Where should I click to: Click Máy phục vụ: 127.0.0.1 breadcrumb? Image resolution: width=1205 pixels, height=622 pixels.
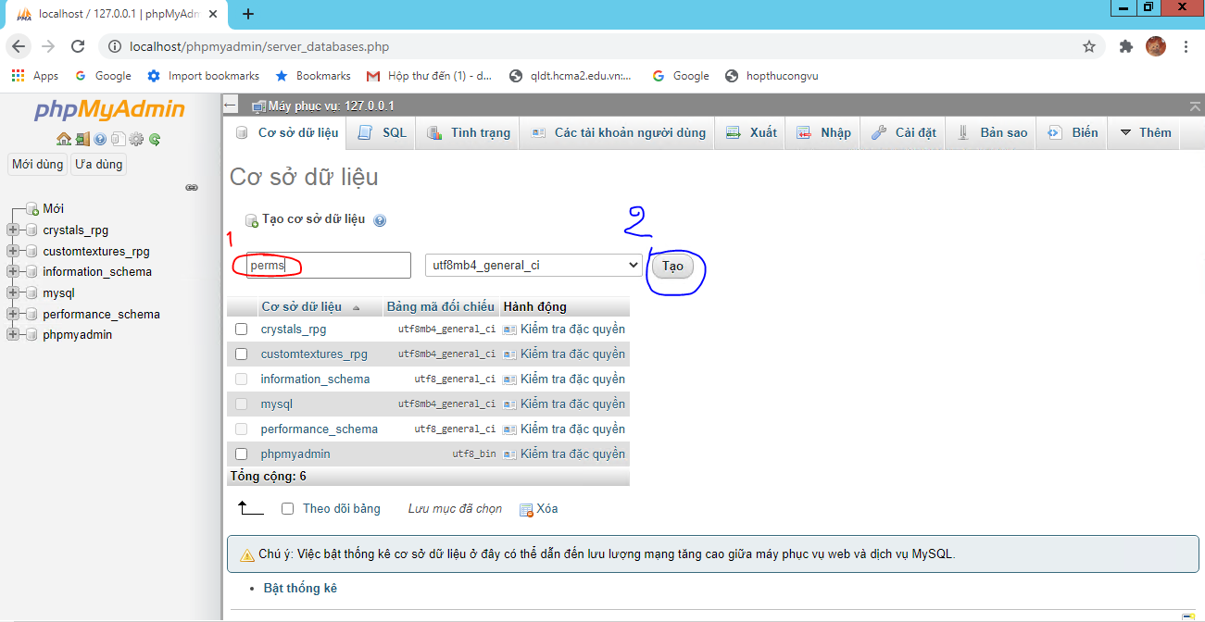tap(331, 106)
